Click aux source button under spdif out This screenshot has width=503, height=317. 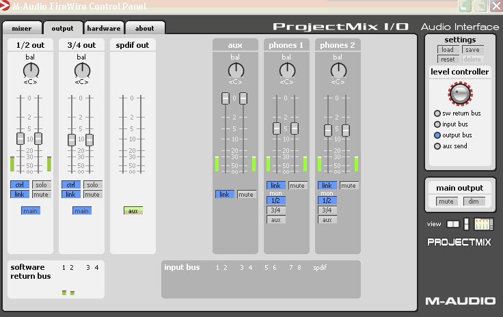point(133,210)
